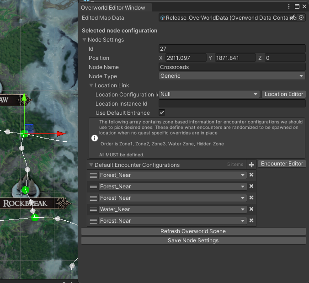Open the second Forest_Near encounter dropdown
This screenshot has height=283, width=309.
(173, 187)
